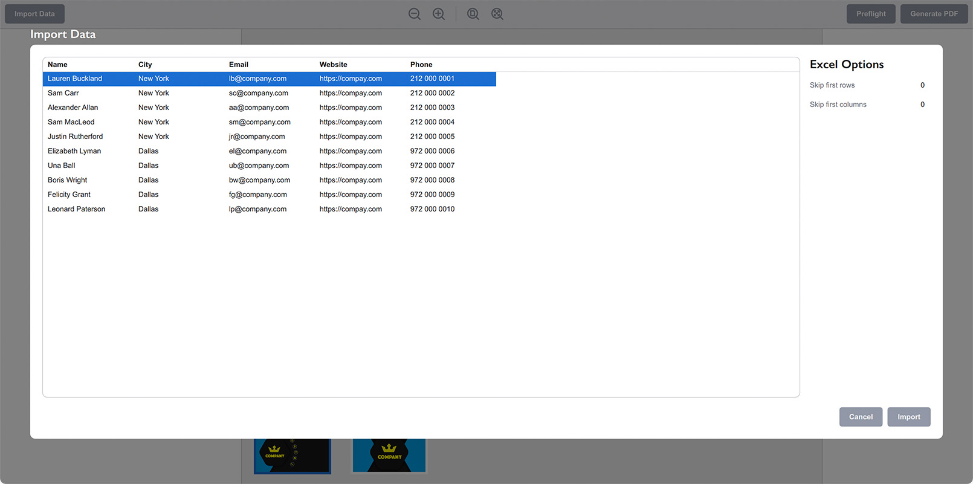Click the Name column header
This screenshot has height=484, width=973.
[57, 65]
